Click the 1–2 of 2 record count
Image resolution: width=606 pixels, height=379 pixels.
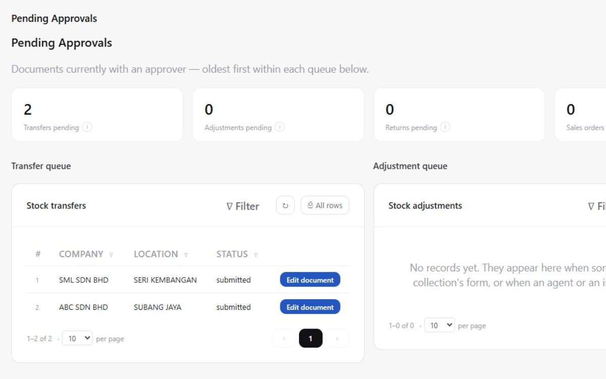pyautogui.click(x=39, y=339)
